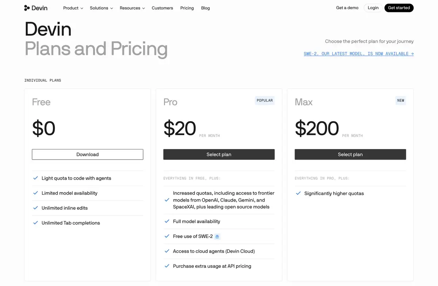The image size is (438, 286).
Task: Click checkmark beside Unlimited Tab completions
Action: coord(35,223)
